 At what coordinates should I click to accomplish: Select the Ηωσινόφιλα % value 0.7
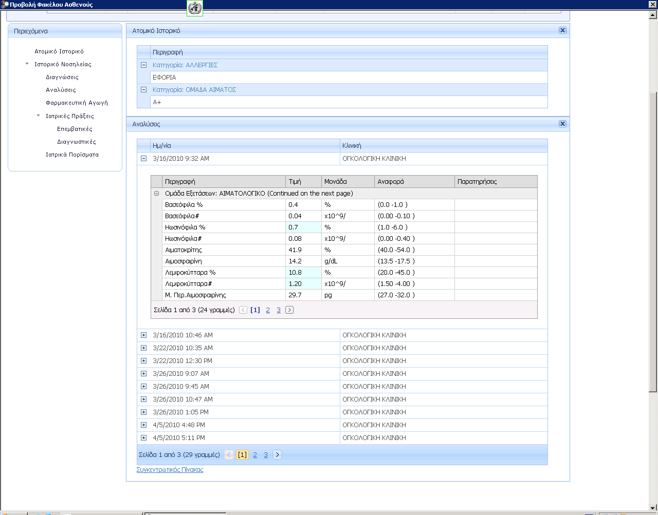[x=303, y=227]
